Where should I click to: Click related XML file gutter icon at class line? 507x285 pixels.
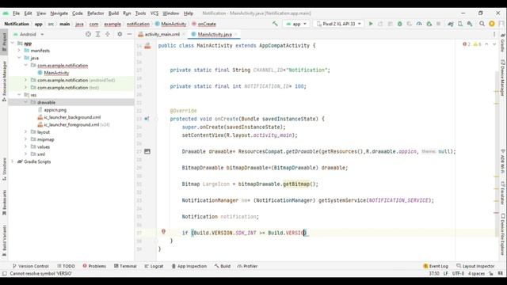(147, 46)
